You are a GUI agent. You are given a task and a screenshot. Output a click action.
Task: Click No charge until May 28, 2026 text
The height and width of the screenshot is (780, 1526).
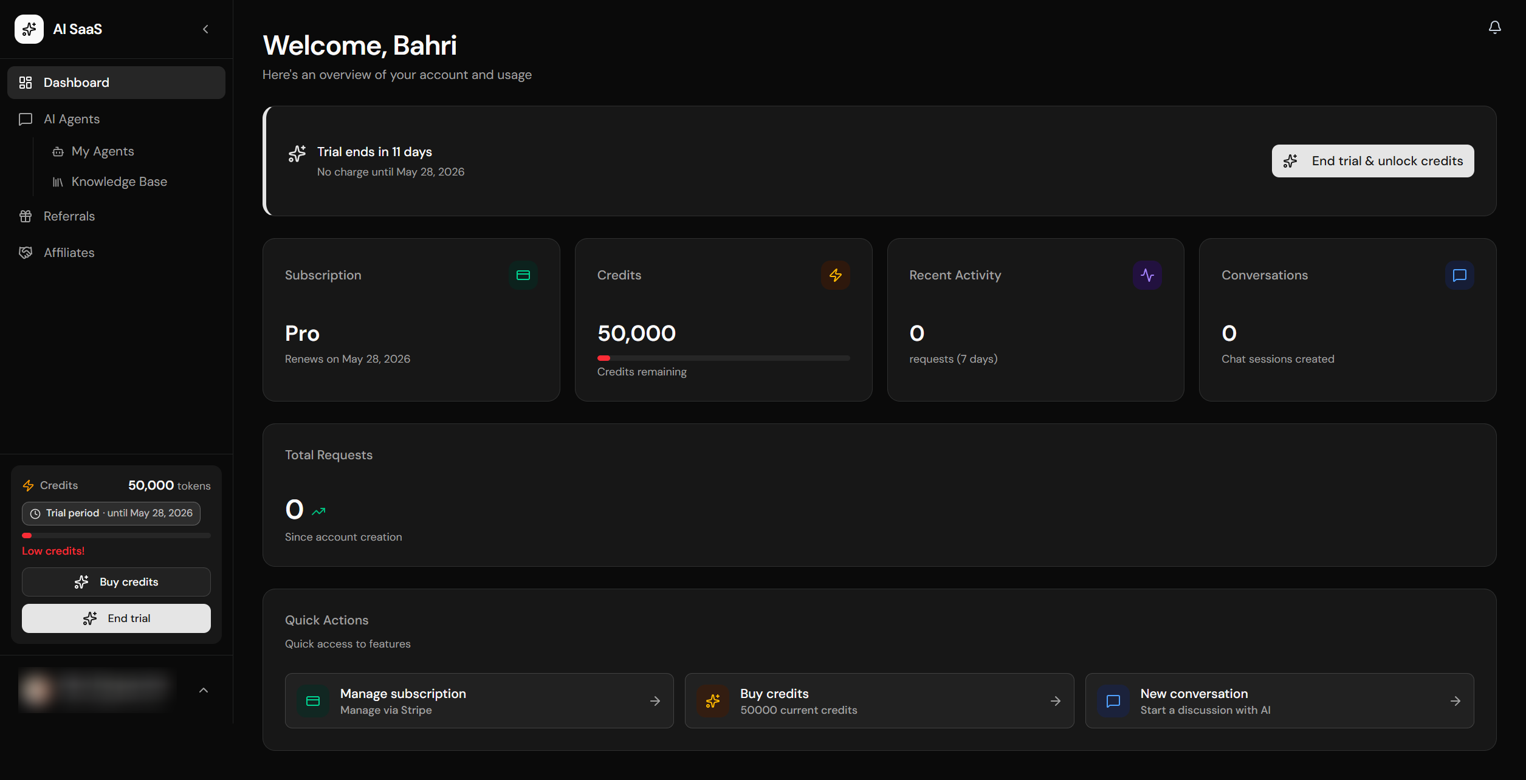pos(391,172)
